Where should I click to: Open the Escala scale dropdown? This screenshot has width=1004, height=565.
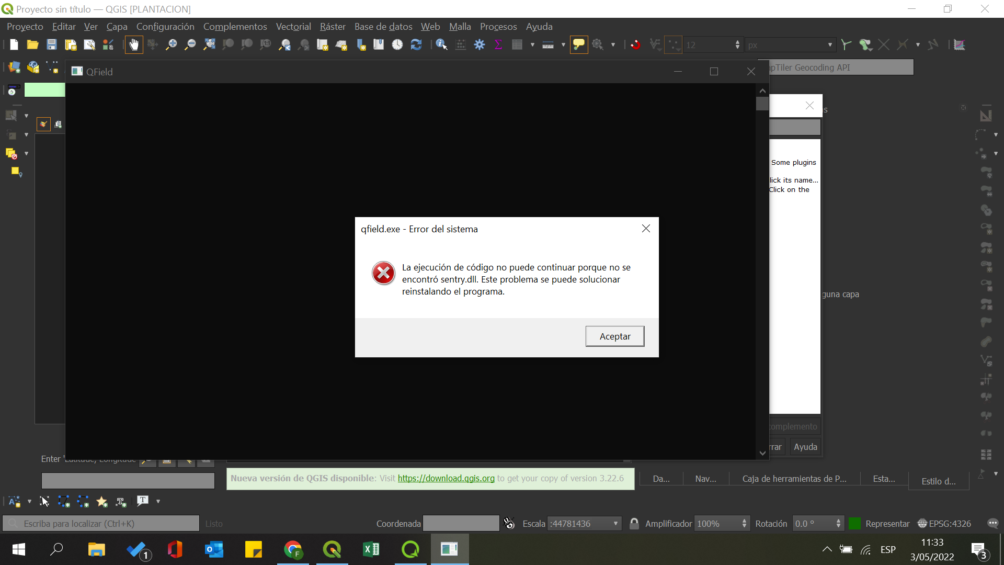(615, 523)
